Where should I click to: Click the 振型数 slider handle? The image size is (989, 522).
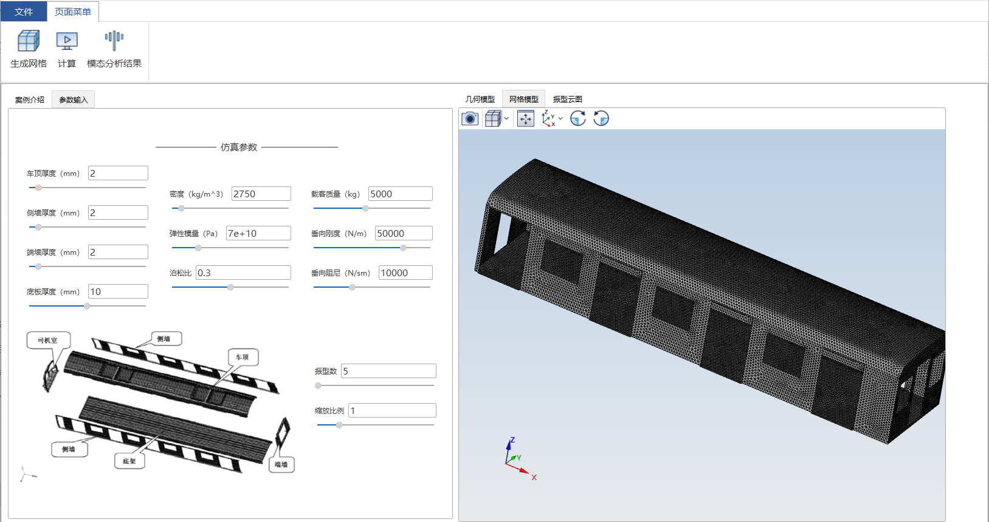(x=318, y=385)
